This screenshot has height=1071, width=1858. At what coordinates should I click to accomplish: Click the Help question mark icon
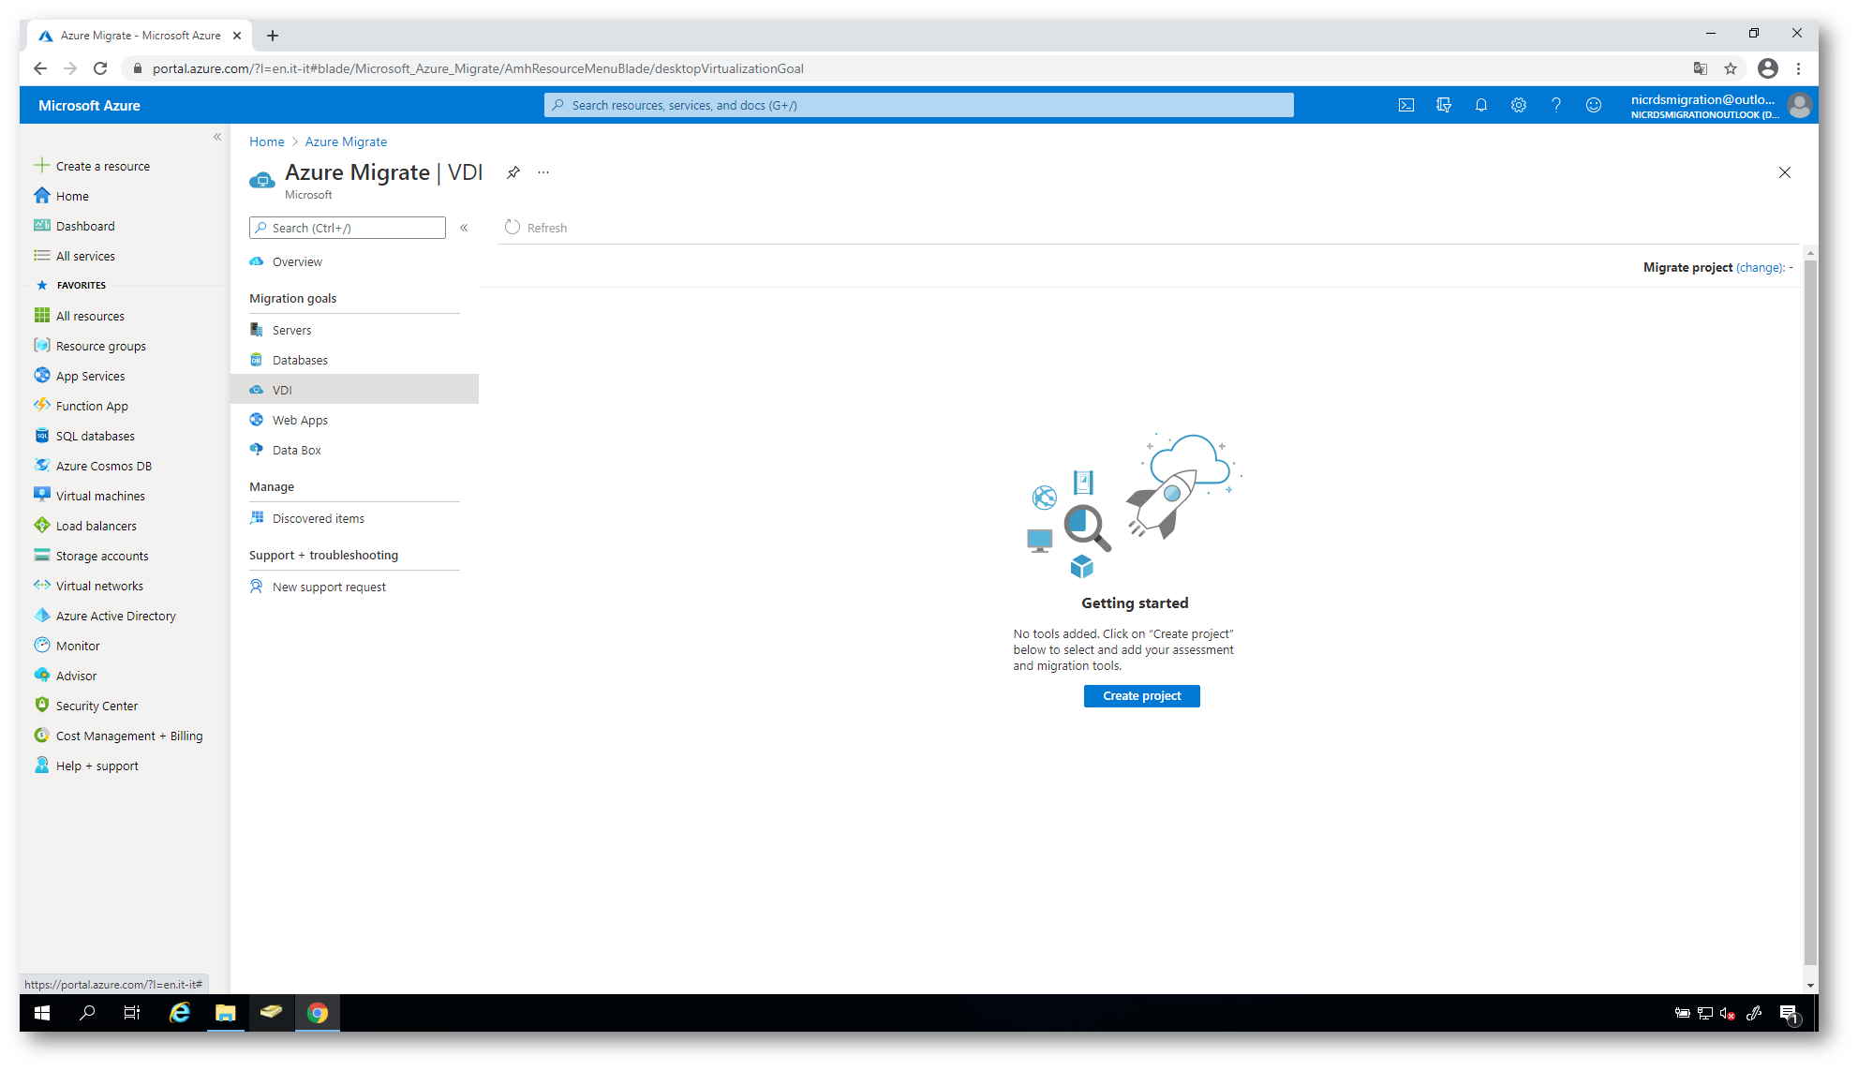pyautogui.click(x=1556, y=105)
